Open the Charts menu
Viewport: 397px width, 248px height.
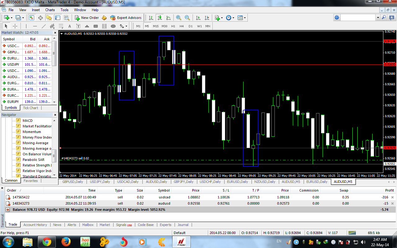point(50,10)
